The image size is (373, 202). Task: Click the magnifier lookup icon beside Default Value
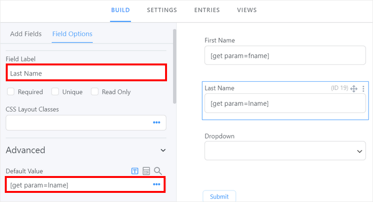tap(158, 171)
